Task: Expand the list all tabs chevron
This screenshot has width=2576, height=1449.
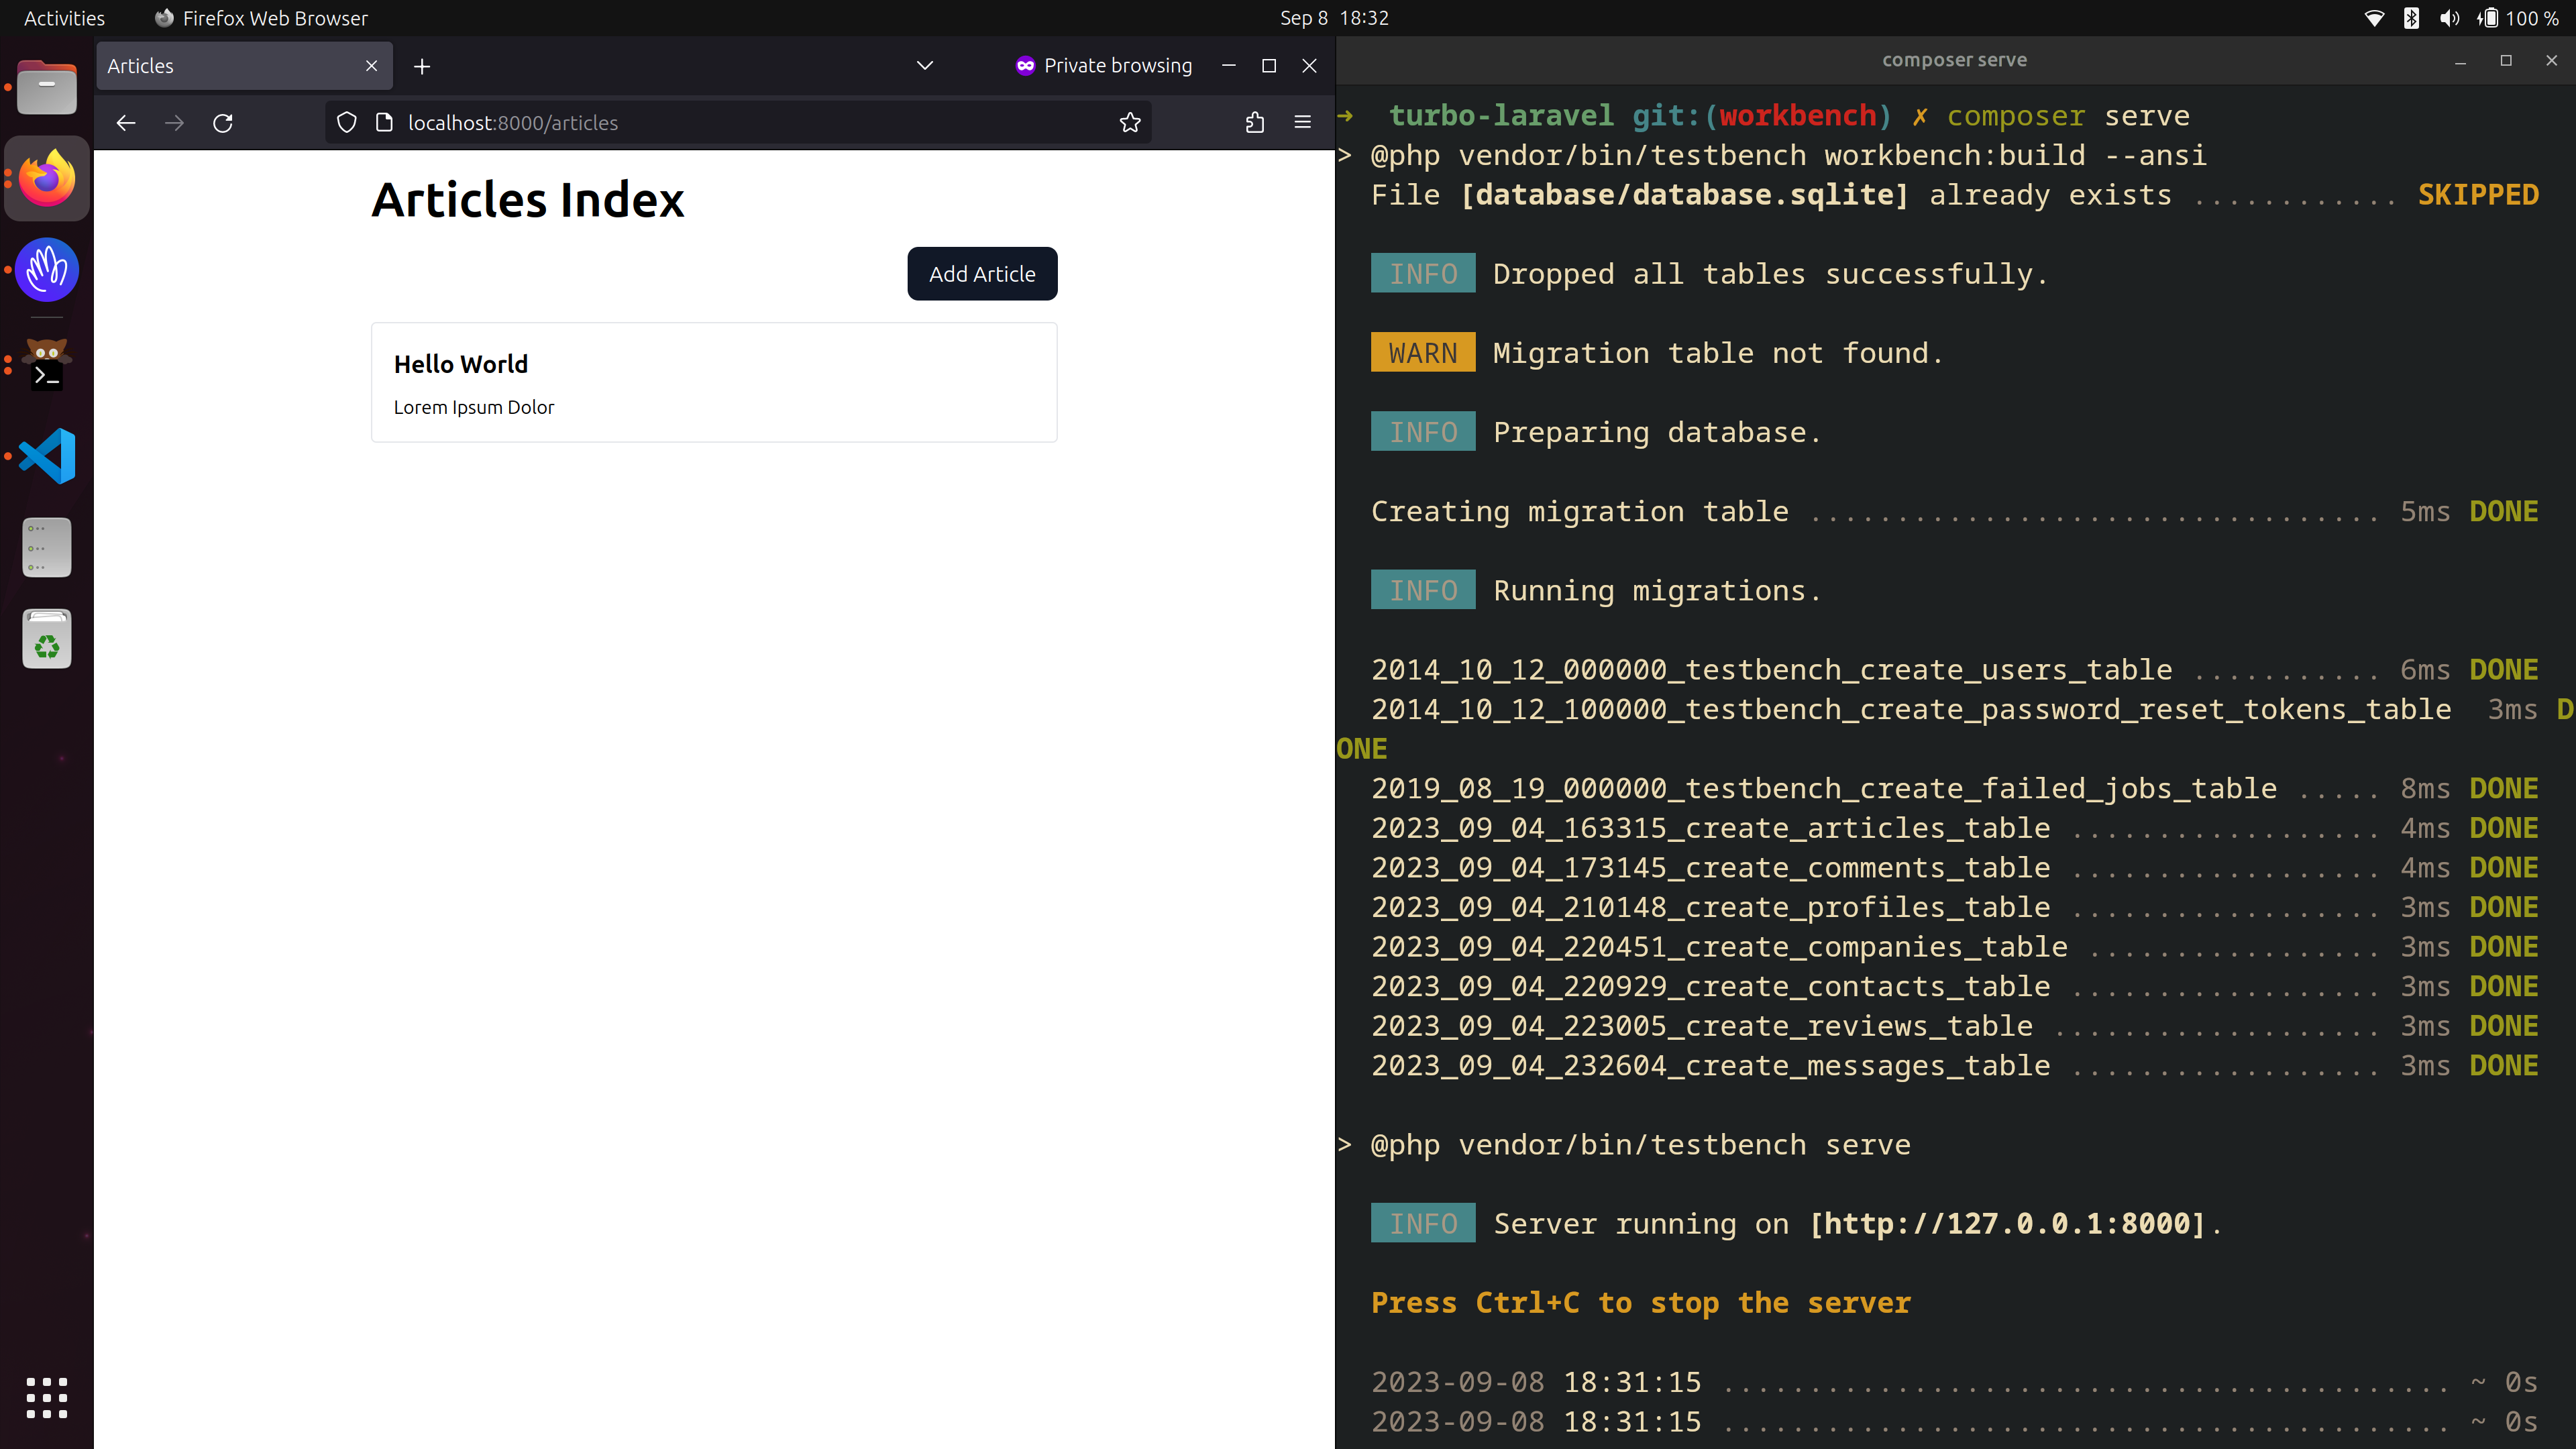Action: (x=924, y=66)
